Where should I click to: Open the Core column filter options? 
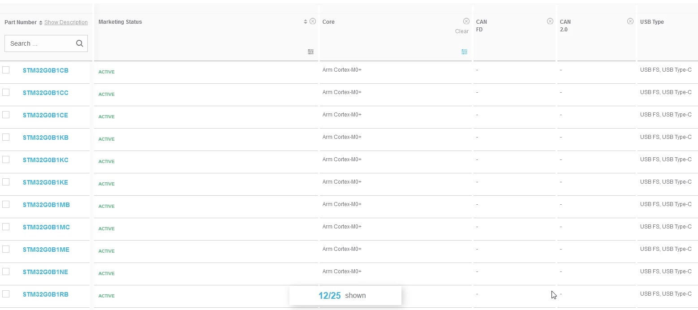464,52
